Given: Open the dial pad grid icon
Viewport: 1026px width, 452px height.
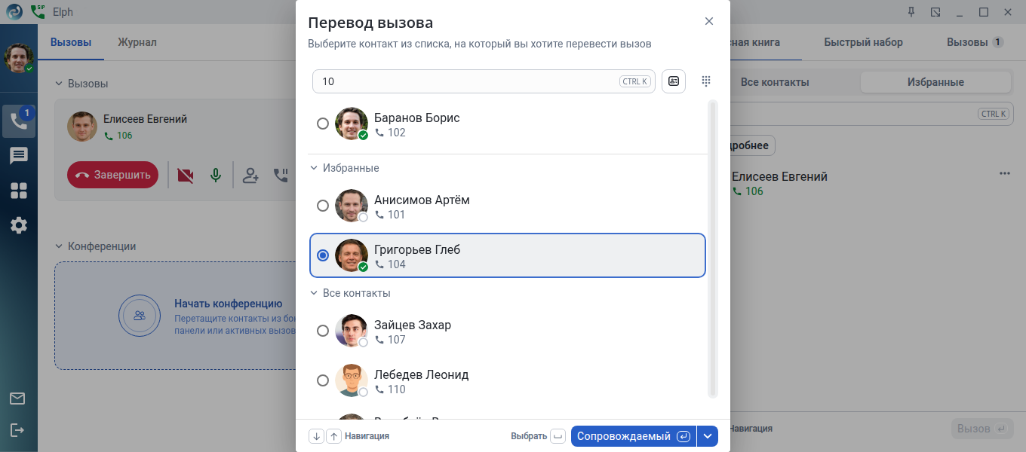Looking at the screenshot, I should pos(706,81).
